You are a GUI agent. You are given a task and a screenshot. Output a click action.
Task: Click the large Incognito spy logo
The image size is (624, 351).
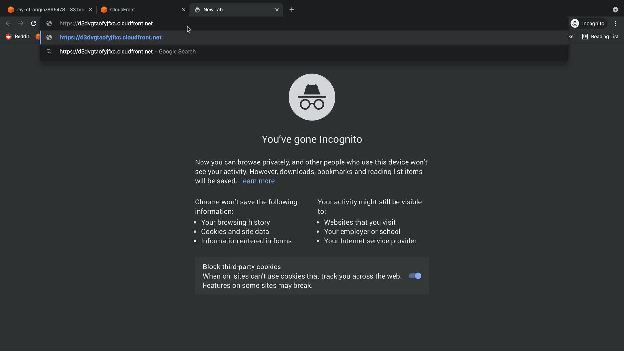pos(312,97)
